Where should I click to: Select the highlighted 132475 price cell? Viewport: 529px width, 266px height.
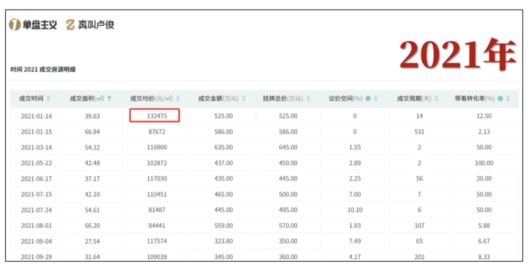[x=155, y=116]
